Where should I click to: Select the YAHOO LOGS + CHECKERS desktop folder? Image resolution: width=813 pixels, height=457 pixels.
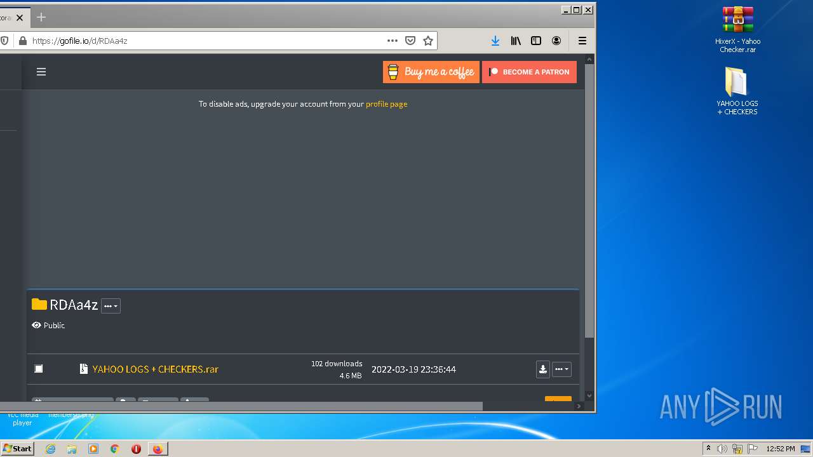[x=737, y=91]
